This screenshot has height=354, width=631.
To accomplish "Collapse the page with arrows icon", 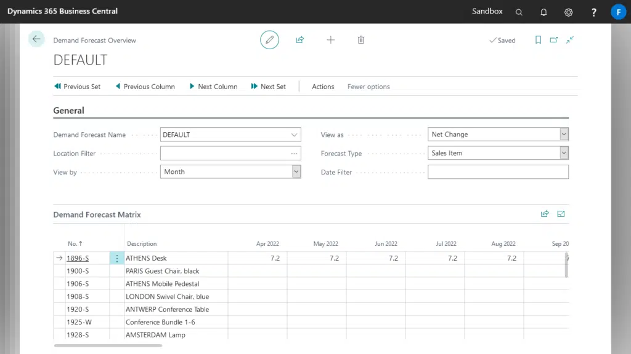I will 570,40.
